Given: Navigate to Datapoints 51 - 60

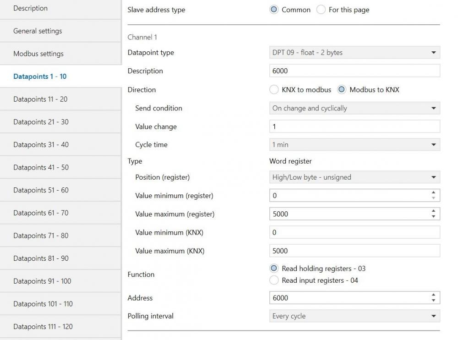Looking at the screenshot, I should coord(41,190).
